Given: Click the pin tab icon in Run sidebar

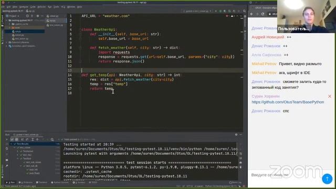Looking at the screenshot, I should click(7, 166).
